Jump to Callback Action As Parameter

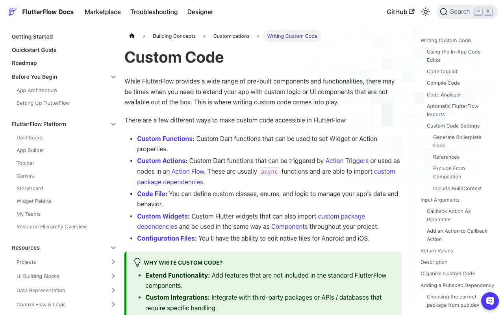pyautogui.click(x=448, y=215)
